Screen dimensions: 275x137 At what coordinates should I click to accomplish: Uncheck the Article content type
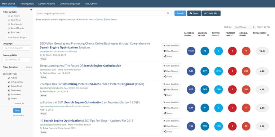pos(9,78)
